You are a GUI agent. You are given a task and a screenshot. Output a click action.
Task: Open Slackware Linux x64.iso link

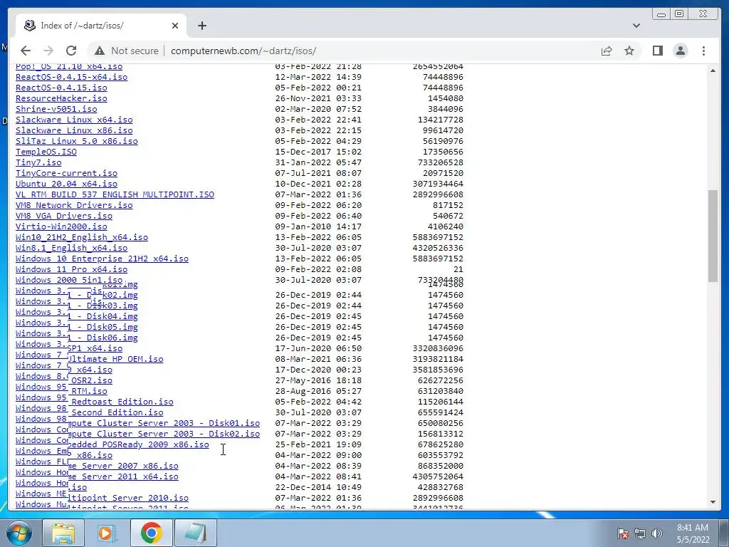[74, 120]
